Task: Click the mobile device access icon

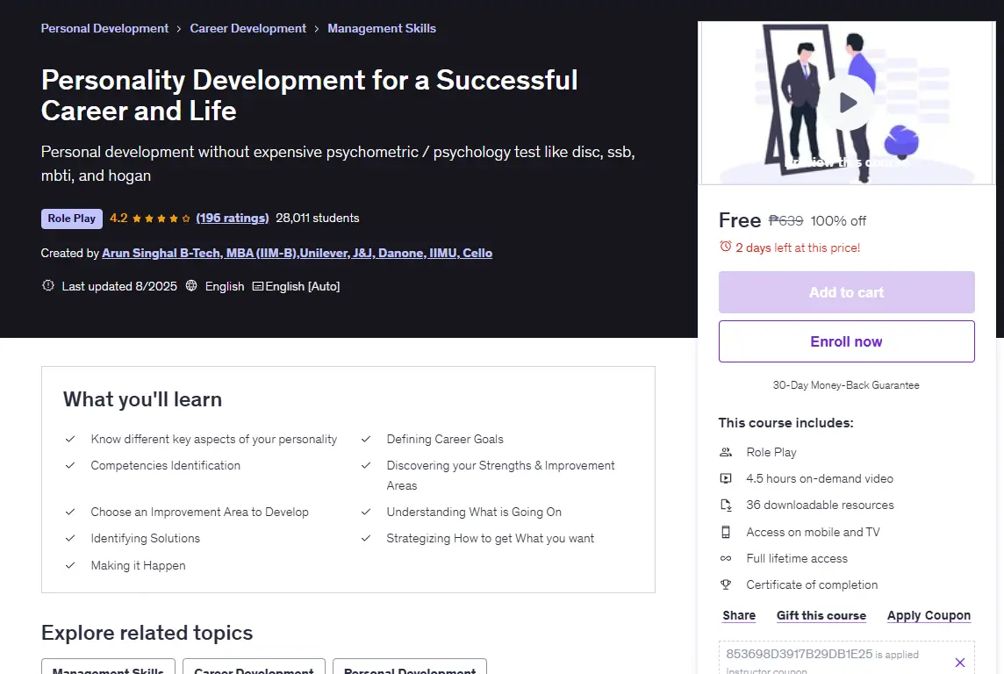Action: pos(726,532)
